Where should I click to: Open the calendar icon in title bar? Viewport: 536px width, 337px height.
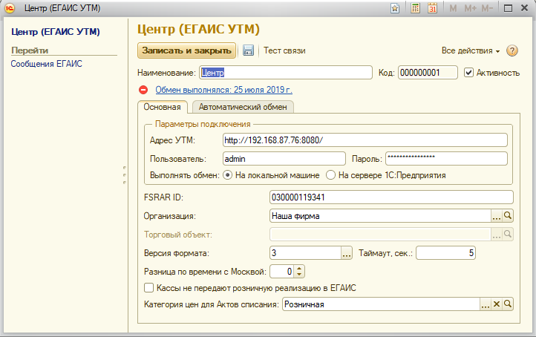(432, 8)
